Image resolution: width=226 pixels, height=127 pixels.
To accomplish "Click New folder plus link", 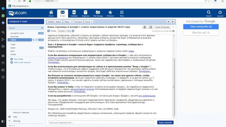I will coord(17,59).
